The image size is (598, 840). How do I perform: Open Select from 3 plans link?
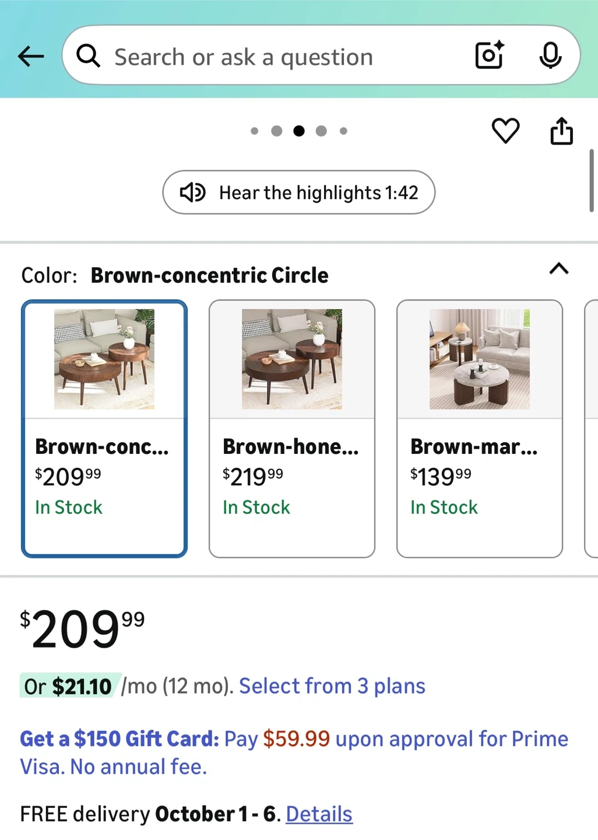coord(332,686)
